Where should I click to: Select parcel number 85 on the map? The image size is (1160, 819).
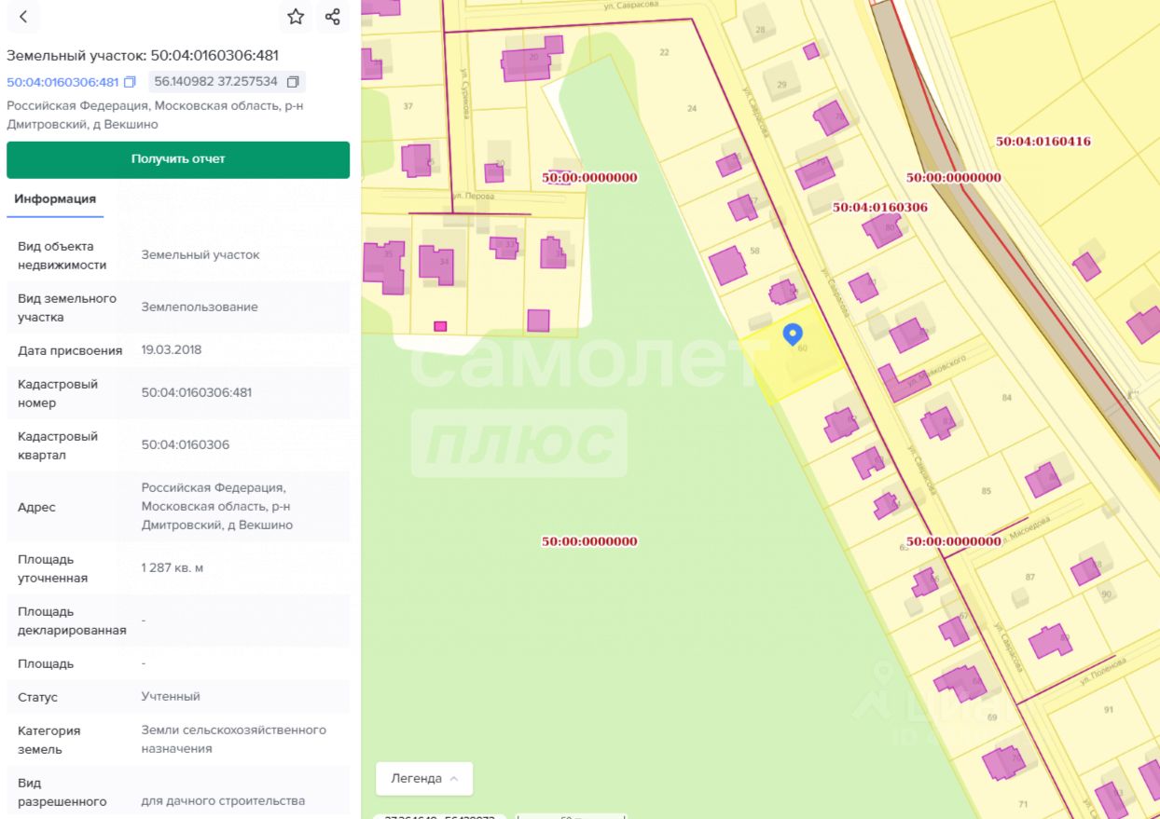pyautogui.click(x=987, y=491)
